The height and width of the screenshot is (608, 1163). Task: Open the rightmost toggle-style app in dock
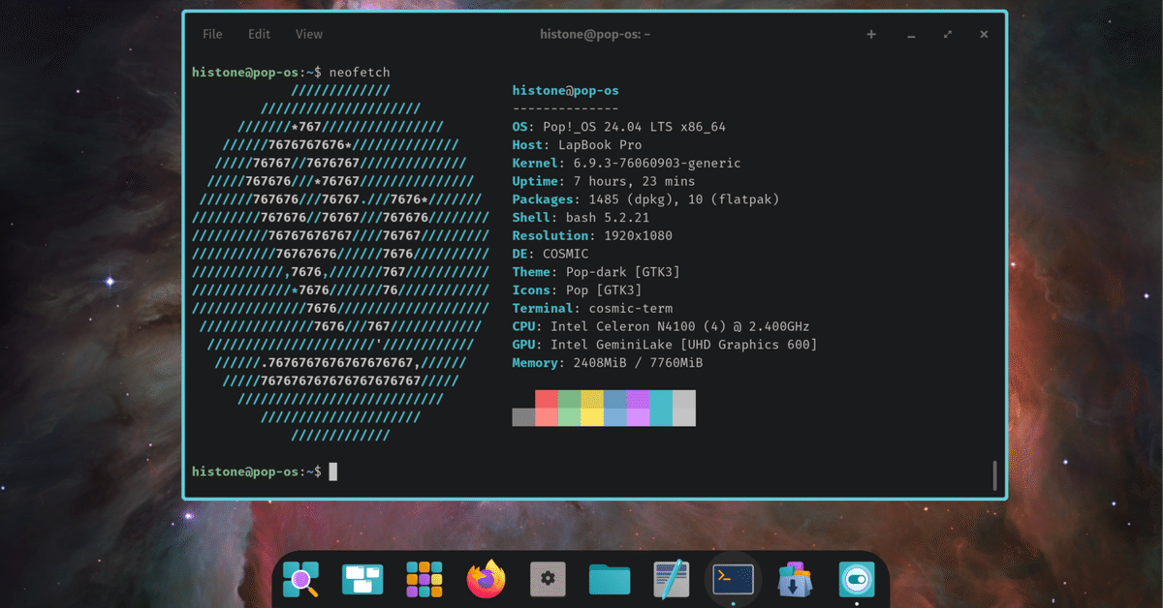(x=856, y=578)
